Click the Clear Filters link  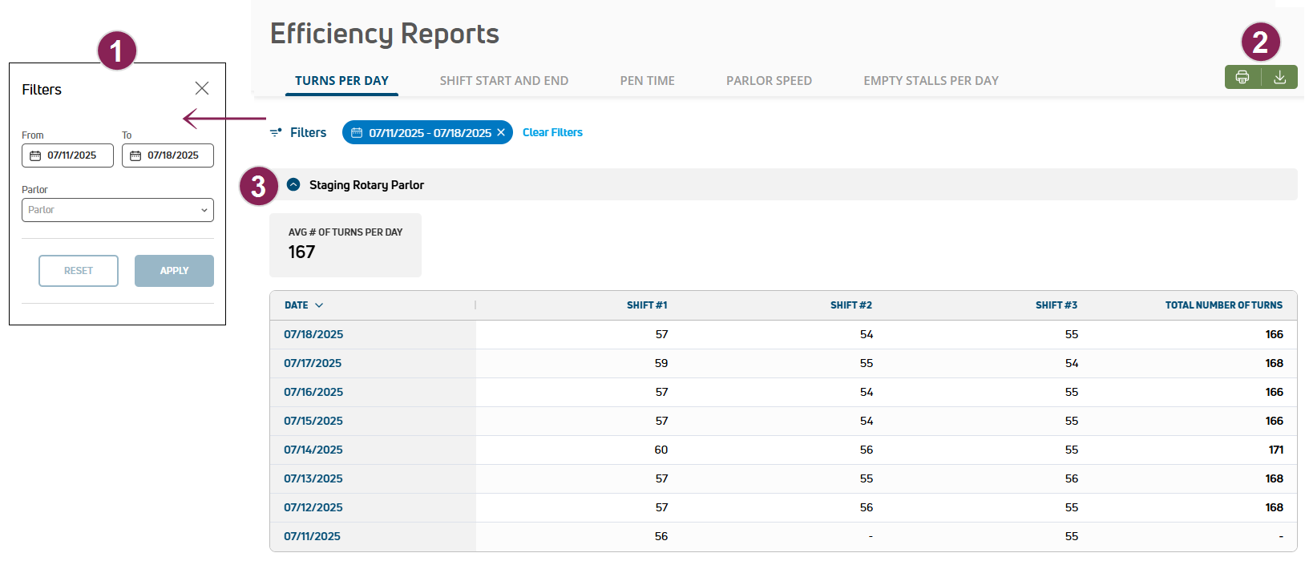coord(552,132)
